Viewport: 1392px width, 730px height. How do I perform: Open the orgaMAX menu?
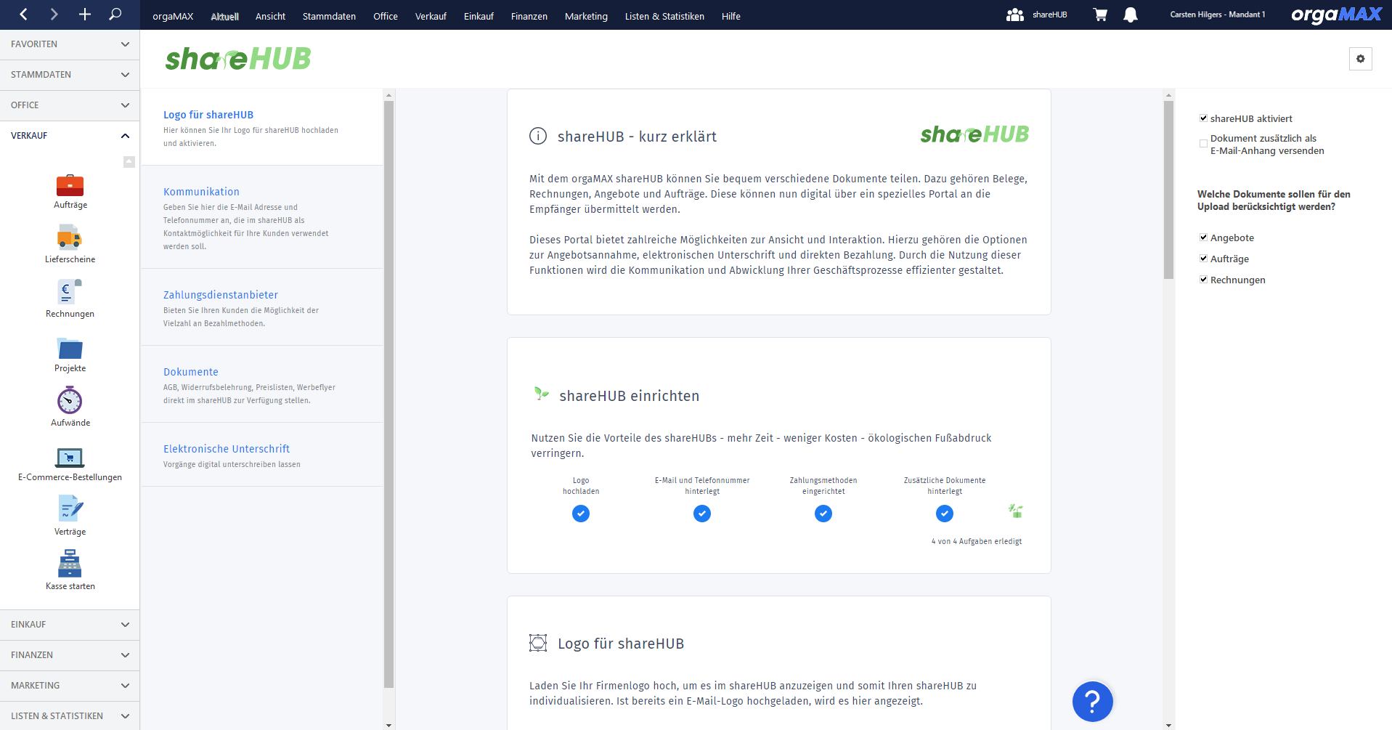[x=173, y=16]
